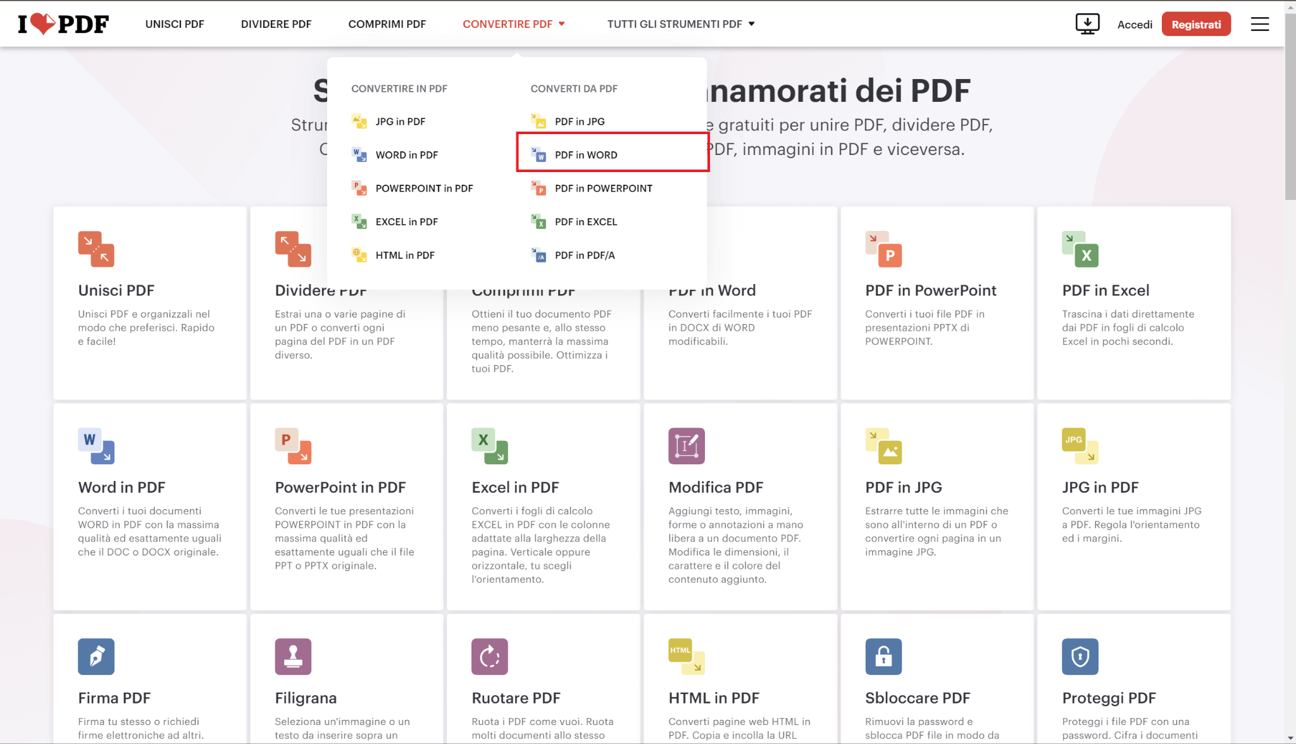Click the PDF in JPG card icon
Image resolution: width=1296 pixels, height=744 pixels.
point(883,446)
